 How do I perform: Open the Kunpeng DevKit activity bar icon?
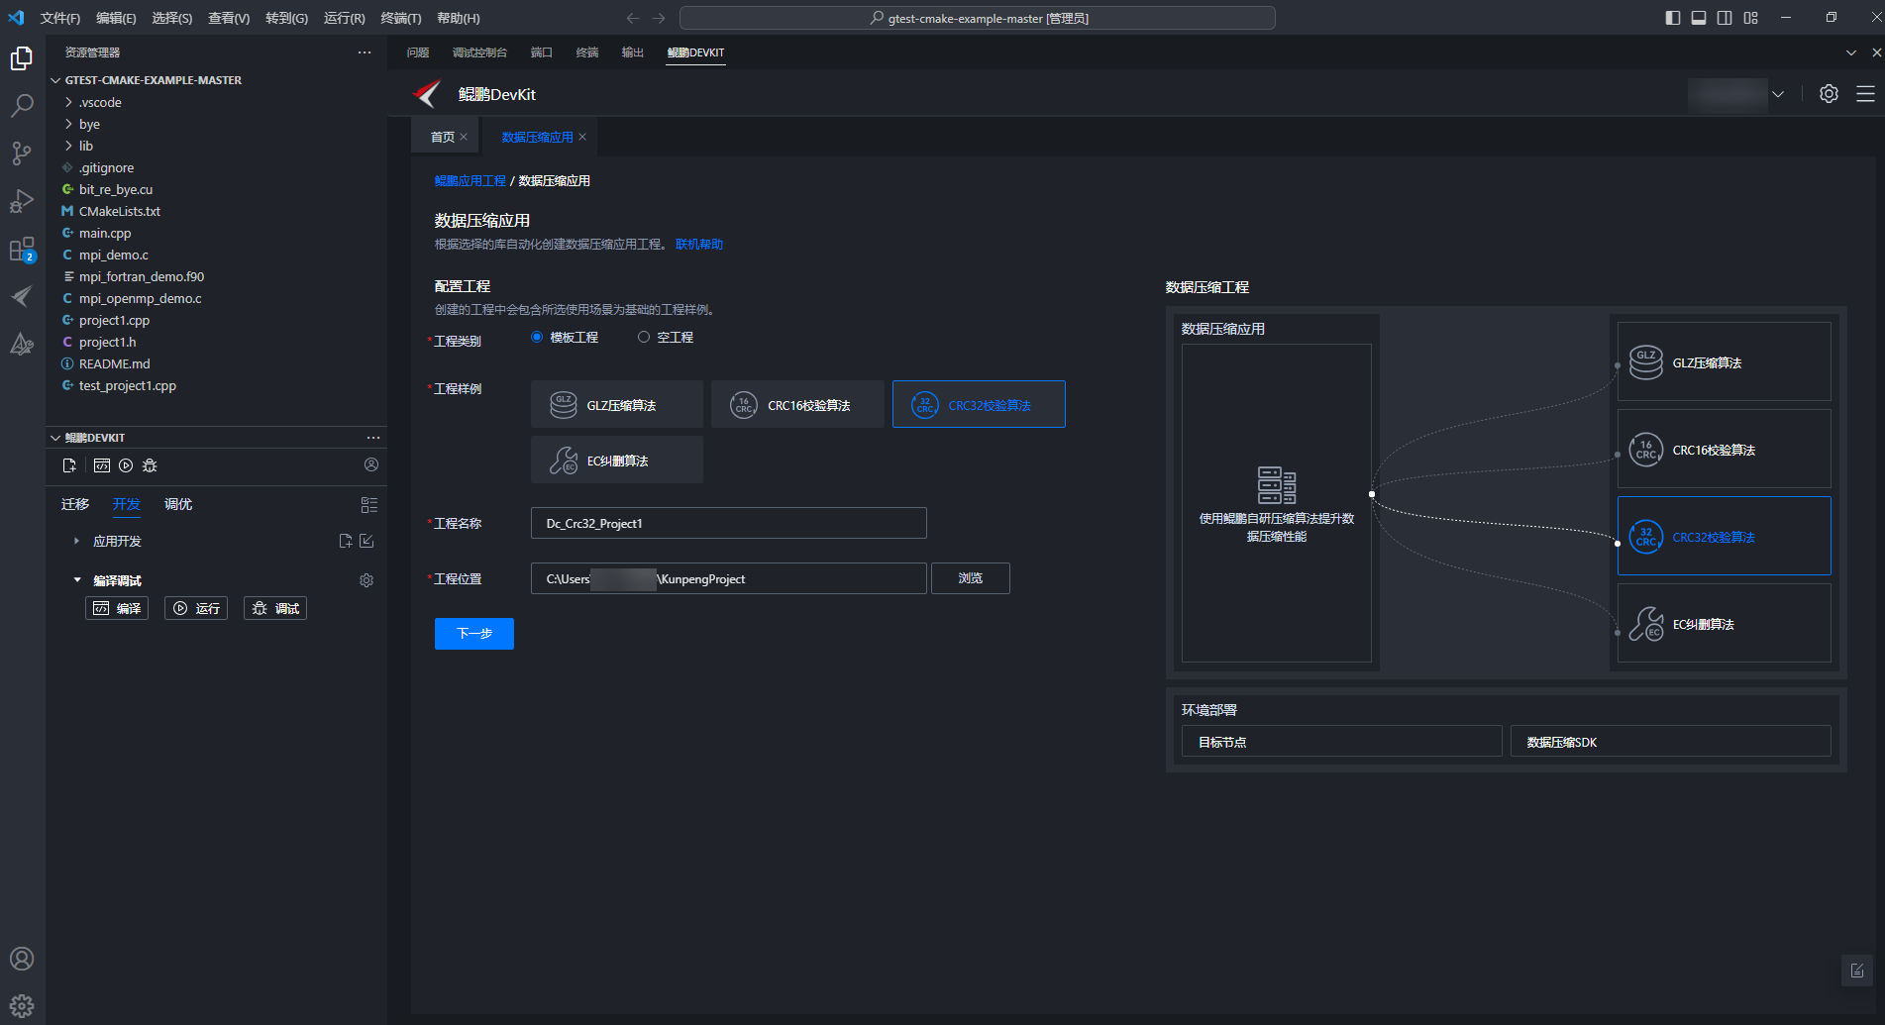tap(22, 297)
